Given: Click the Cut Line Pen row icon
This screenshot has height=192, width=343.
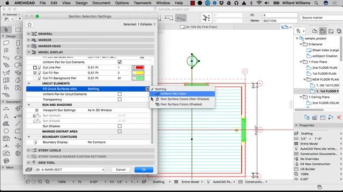Looking at the screenshot, I should click(37, 68).
